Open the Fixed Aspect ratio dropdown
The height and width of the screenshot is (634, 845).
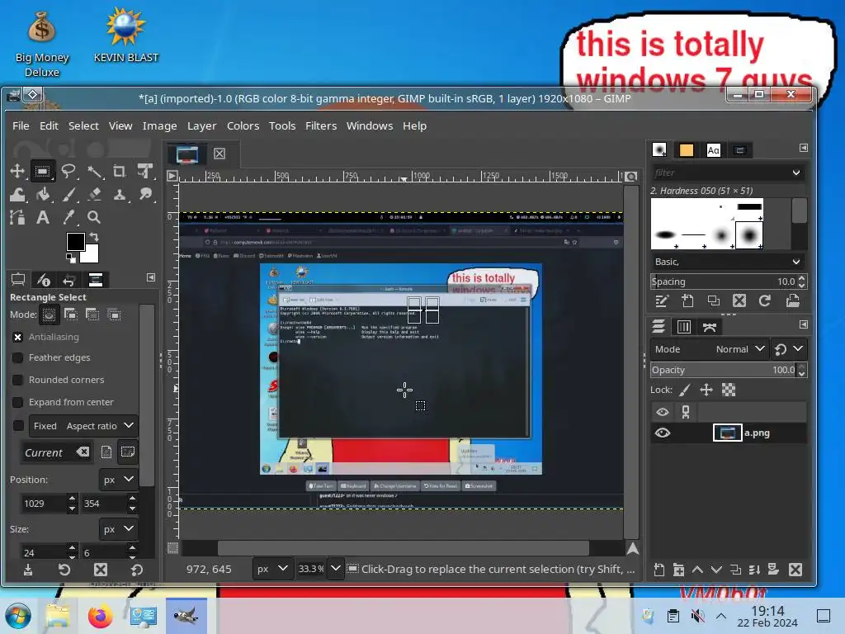(83, 425)
